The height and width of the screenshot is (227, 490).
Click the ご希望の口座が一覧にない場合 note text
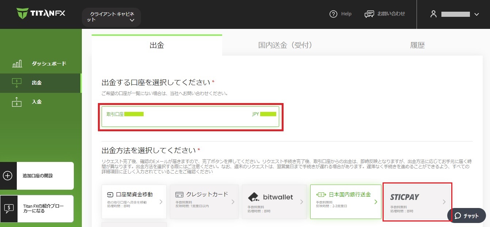point(165,94)
